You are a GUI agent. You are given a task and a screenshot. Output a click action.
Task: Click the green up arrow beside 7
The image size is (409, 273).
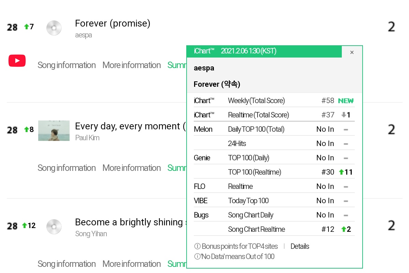pos(26,27)
